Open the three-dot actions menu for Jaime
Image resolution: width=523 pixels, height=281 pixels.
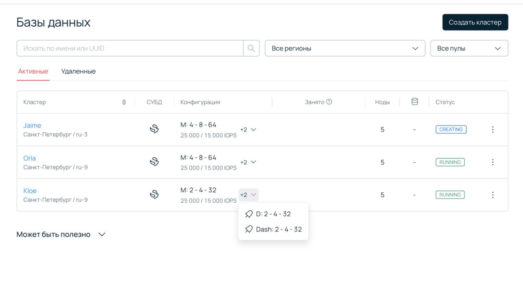(493, 129)
